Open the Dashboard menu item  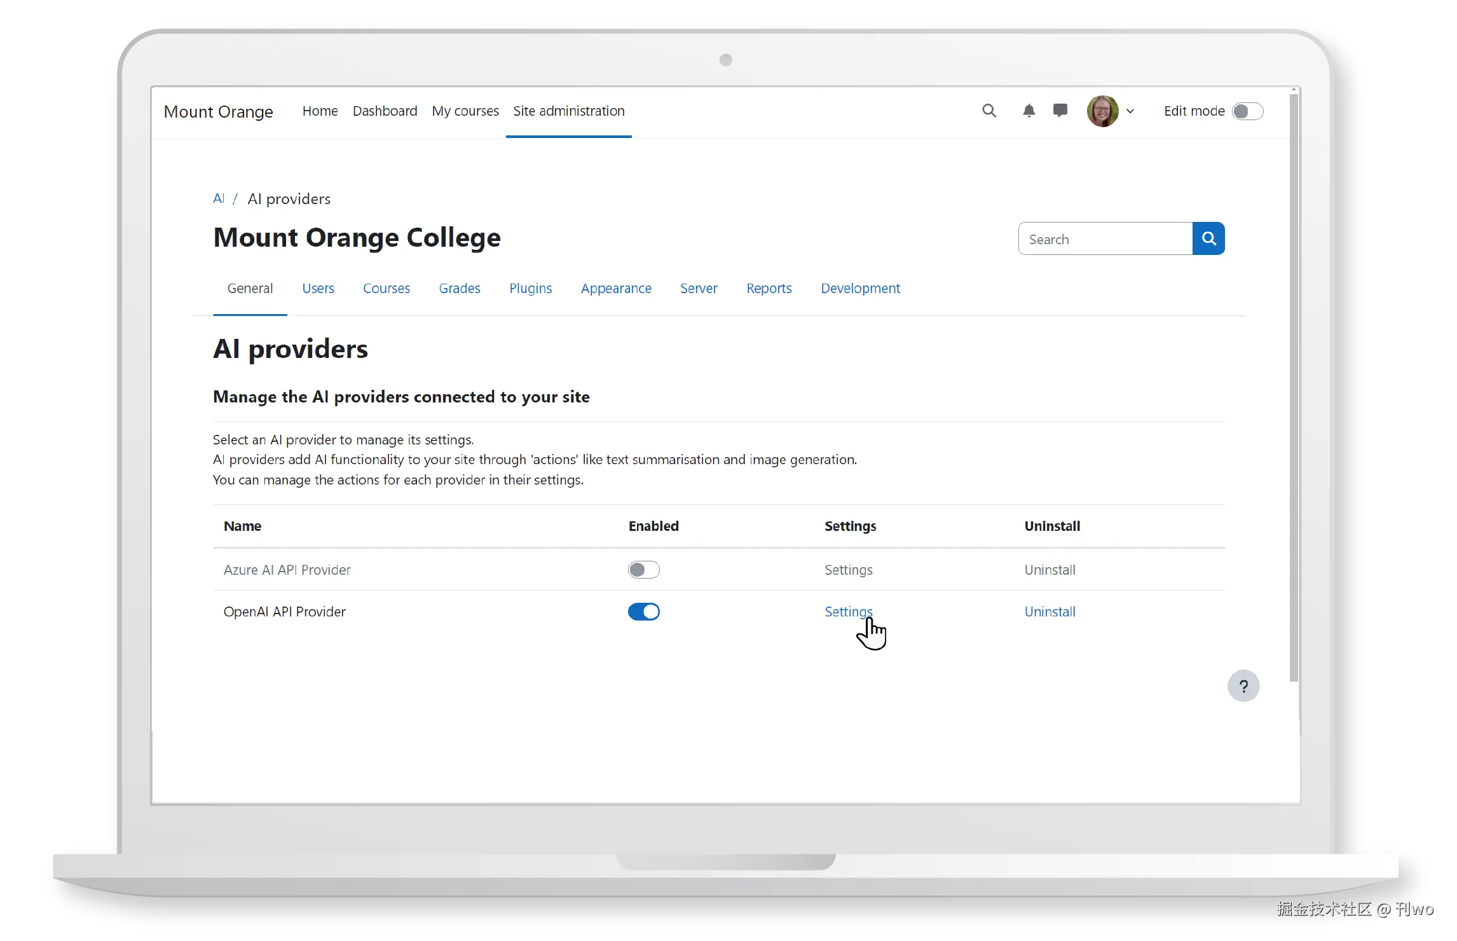tap(385, 111)
